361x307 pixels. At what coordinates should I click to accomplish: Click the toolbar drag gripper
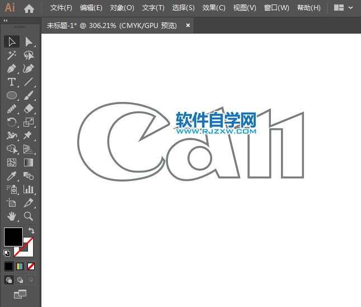pos(20,27)
